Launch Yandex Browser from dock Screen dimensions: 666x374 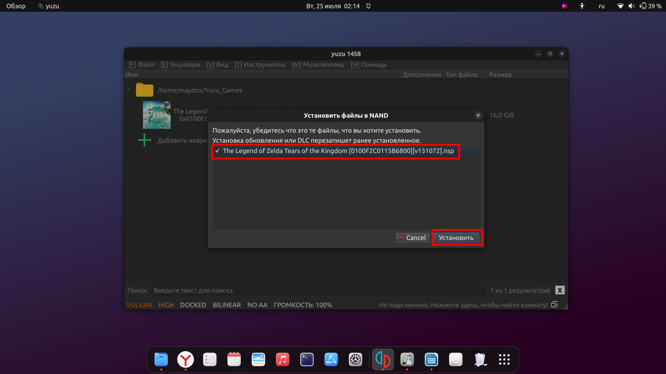186,359
